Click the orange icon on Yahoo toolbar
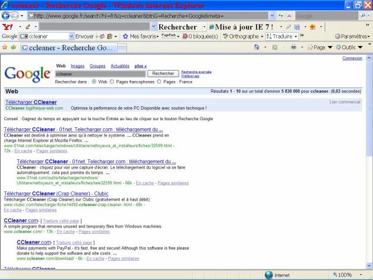 tap(312, 27)
